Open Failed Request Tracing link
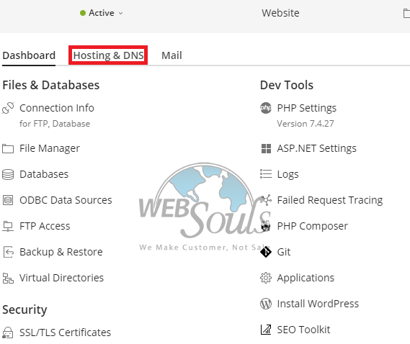Image resolution: width=410 pixels, height=344 pixels. click(330, 200)
